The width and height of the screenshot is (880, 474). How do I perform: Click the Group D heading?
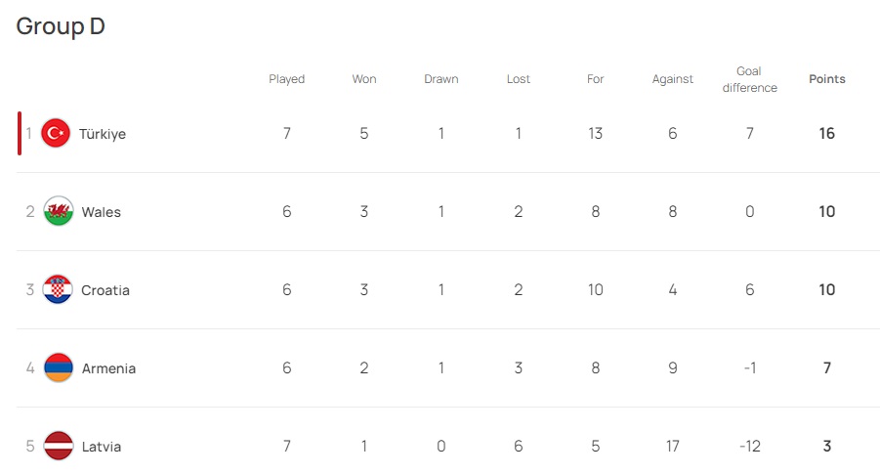click(x=61, y=27)
